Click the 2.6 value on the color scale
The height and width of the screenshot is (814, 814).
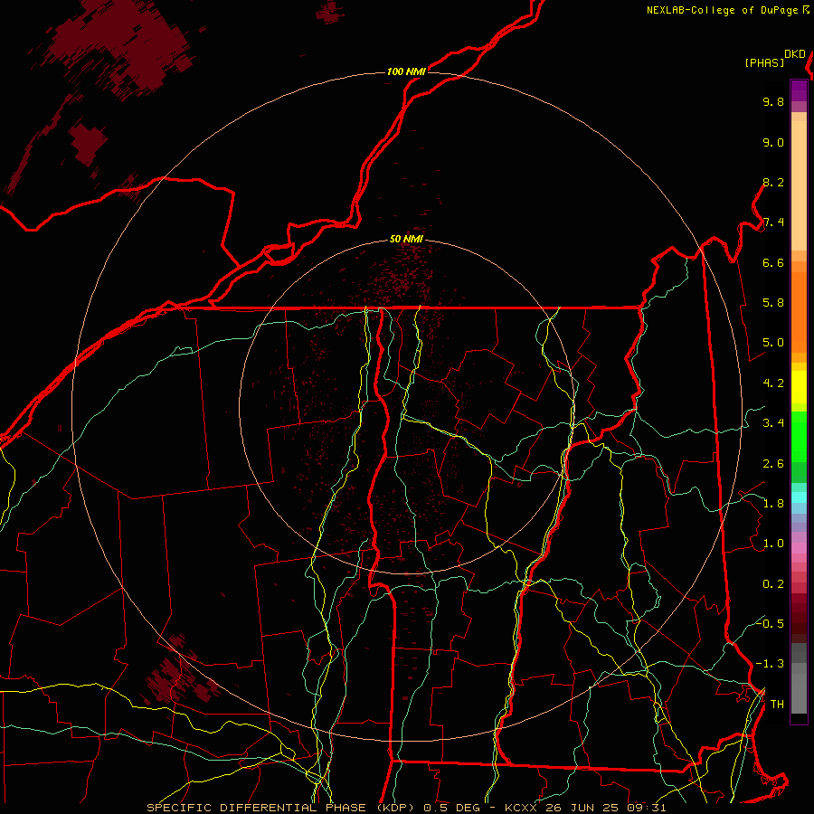pos(773,464)
